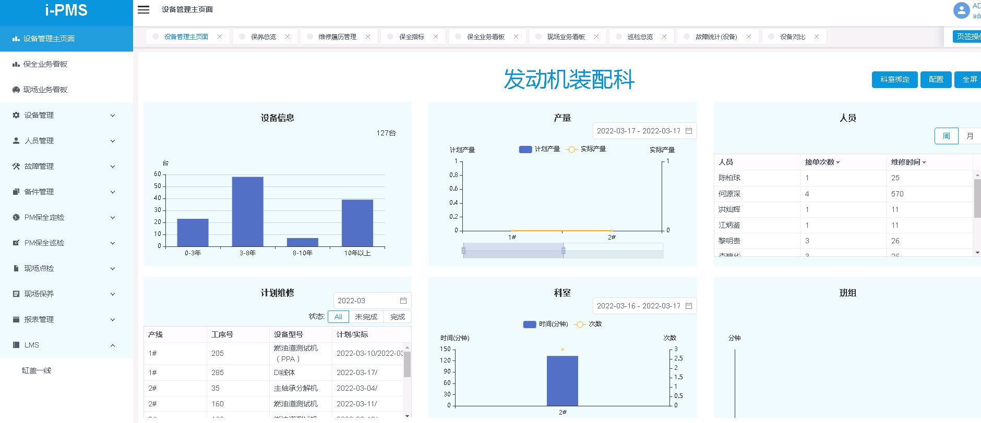Open 产量 date range calendar icon
Screen dimensions: 981x423
688,131
